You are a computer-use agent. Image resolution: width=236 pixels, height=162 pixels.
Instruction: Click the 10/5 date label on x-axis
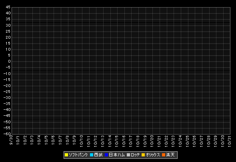46,140
